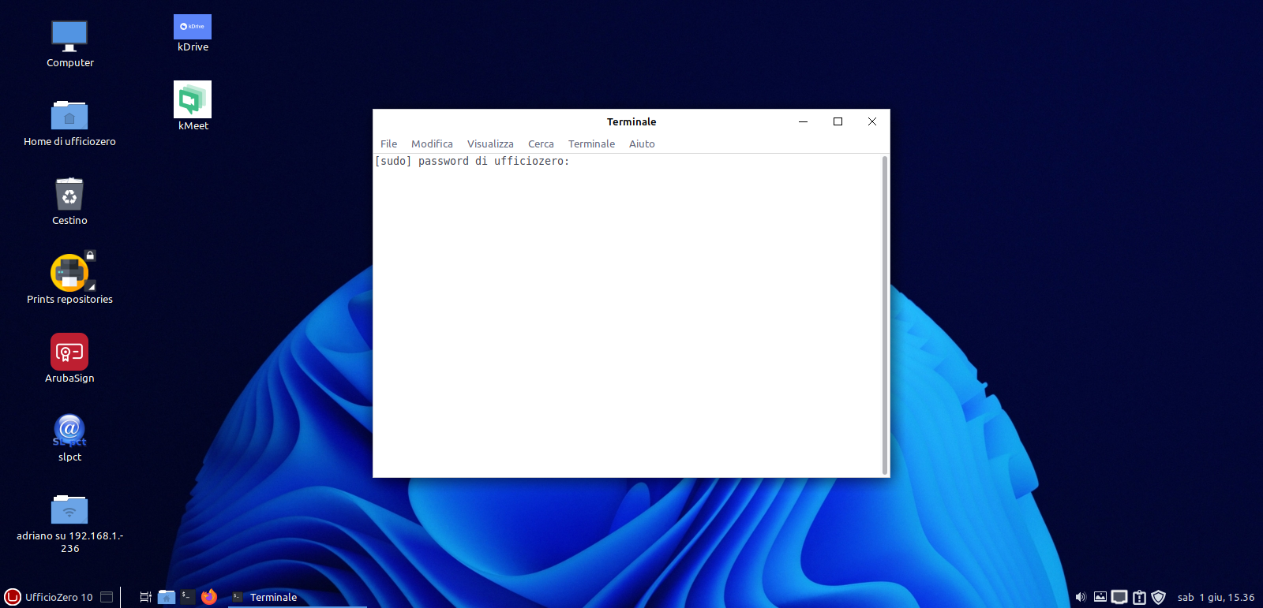Screen dimensions: 1263x608
Task: Open the UfficioZero 10 start menu
Action: coord(48,597)
